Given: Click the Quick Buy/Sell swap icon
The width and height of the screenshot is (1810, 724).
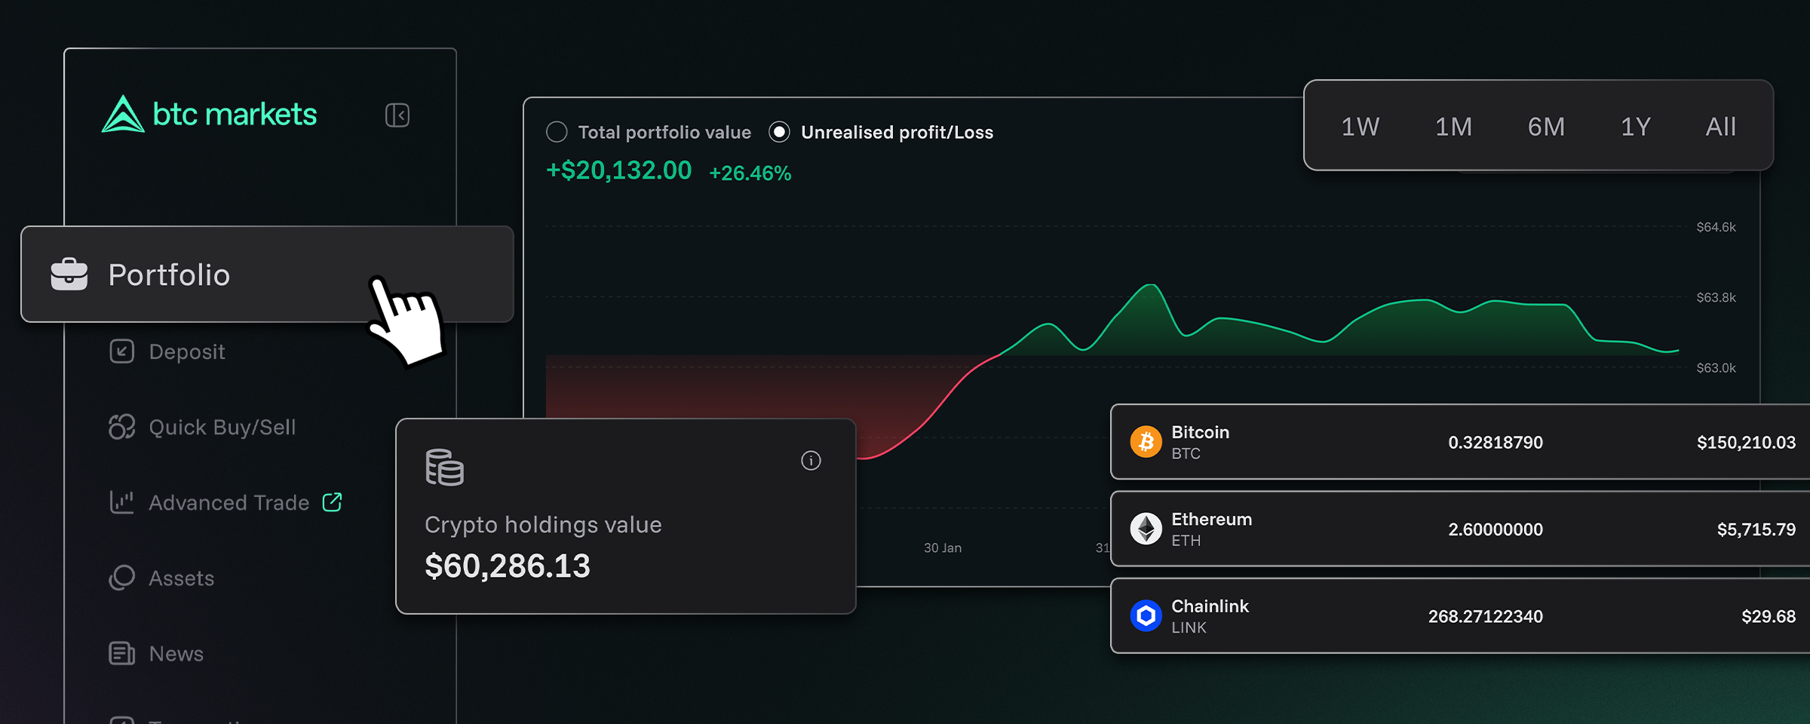Looking at the screenshot, I should pyautogui.click(x=122, y=427).
